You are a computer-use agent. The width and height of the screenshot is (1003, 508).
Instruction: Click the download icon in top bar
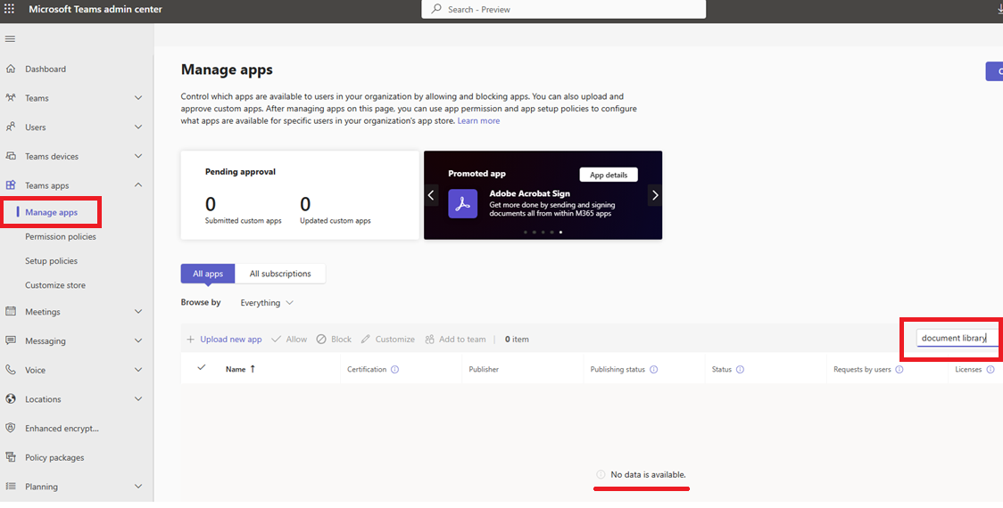tap(999, 9)
